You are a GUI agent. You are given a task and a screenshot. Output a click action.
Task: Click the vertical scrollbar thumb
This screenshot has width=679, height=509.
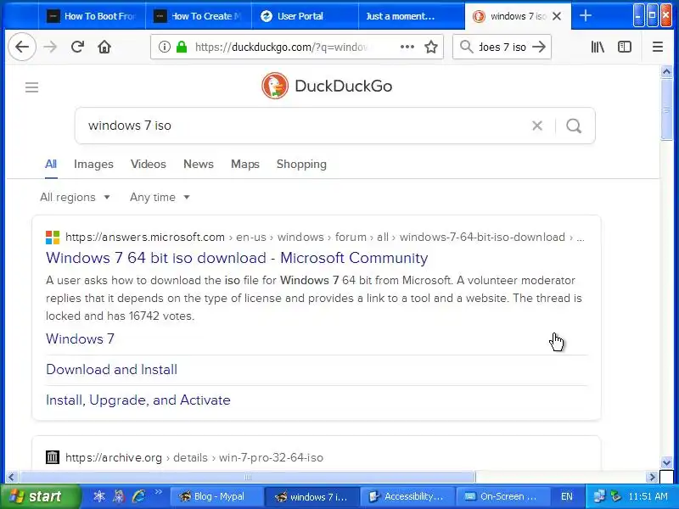[667, 110]
